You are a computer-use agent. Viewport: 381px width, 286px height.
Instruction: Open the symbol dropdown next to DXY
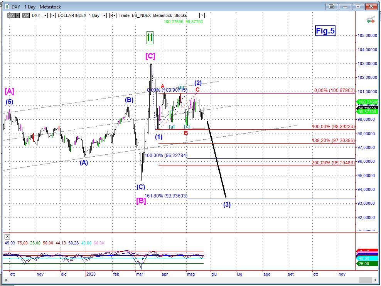(45, 15)
